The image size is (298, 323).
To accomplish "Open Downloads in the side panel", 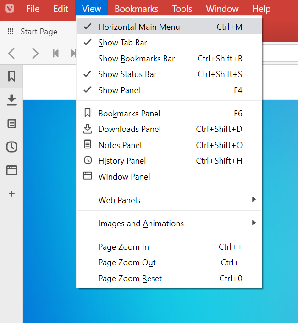I will pos(11,100).
